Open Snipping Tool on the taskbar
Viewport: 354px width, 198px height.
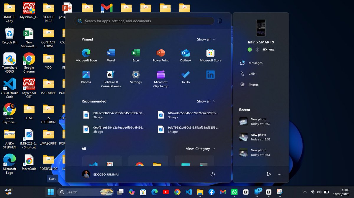[280, 192]
